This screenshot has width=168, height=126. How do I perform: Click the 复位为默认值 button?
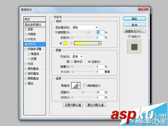pyautogui.click(x=95, y=105)
